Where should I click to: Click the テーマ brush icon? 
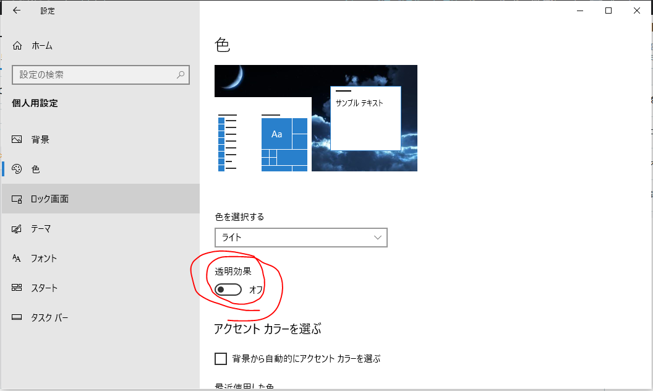(17, 228)
